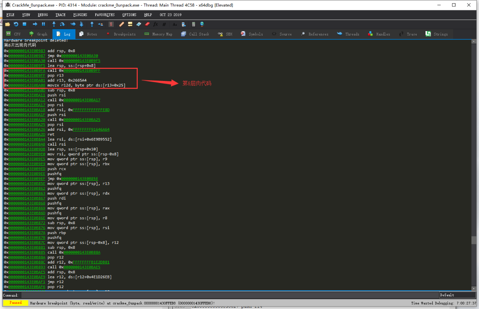The height and width of the screenshot is (309, 479).
Task: Click the Calls phone icon
Action: 183,24
